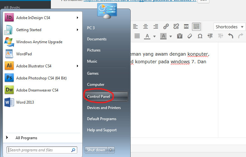Toggle the toolbar kitchen sink icon
246x157 pixels.
point(196,26)
